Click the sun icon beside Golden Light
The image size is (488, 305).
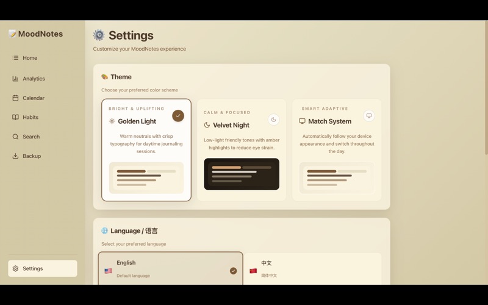112,121
